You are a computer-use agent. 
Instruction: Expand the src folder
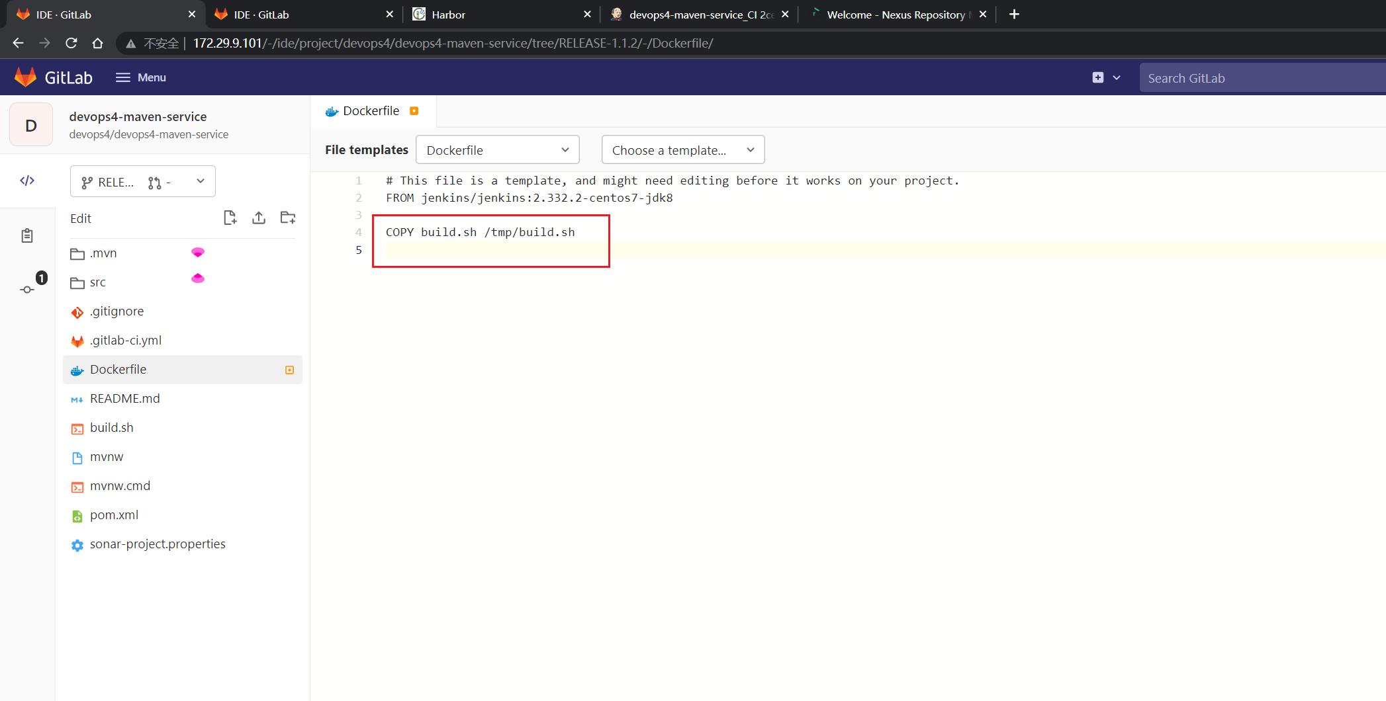[98, 282]
